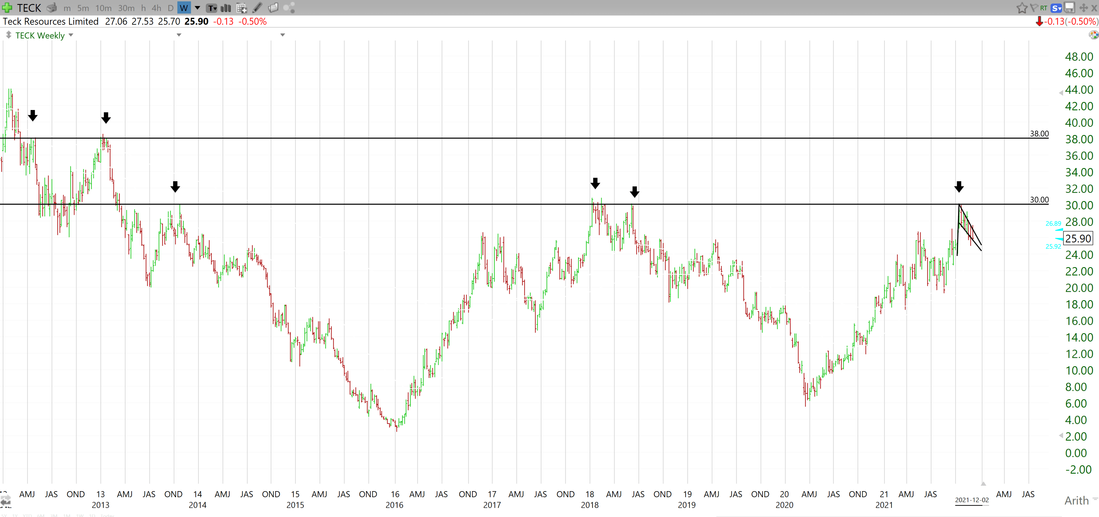Click the boxed 25.90 current price marker
Viewport: 1099px width, 517px height.
[x=1078, y=238]
